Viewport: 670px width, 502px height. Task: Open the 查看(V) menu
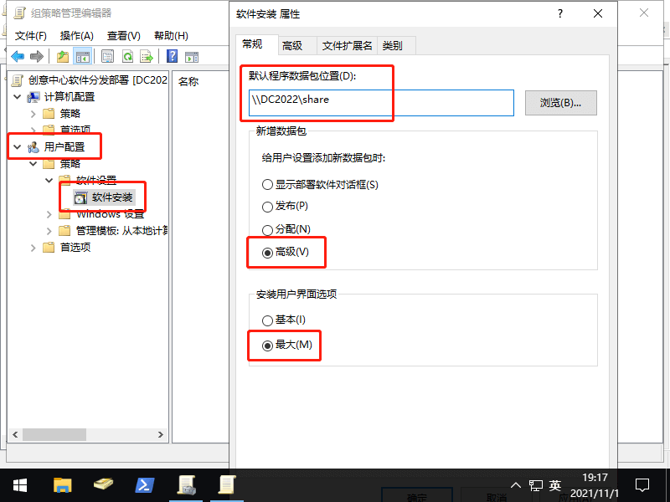tap(123, 36)
